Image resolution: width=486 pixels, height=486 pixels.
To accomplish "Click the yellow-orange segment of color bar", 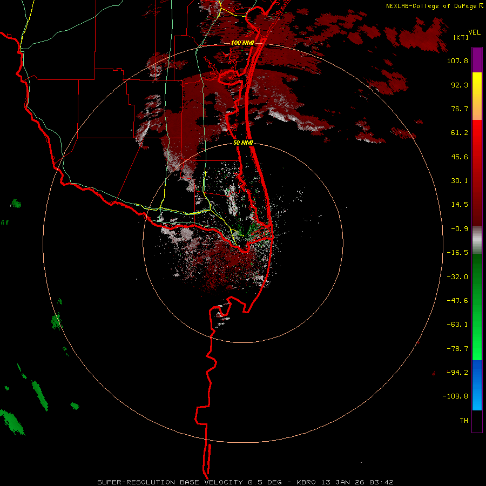I will (x=477, y=96).
